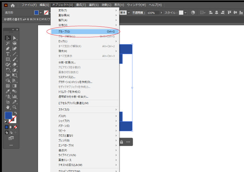
Task: Expand opacity slider arrow
Action: (161, 13)
